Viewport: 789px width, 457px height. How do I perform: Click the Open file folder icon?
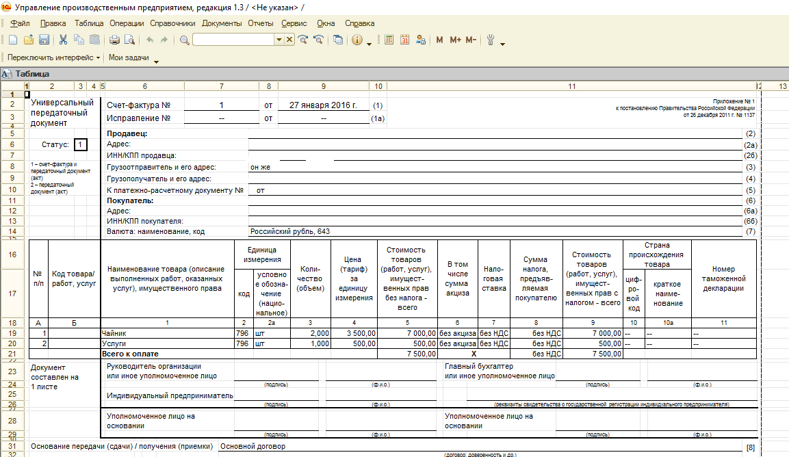click(x=29, y=40)
